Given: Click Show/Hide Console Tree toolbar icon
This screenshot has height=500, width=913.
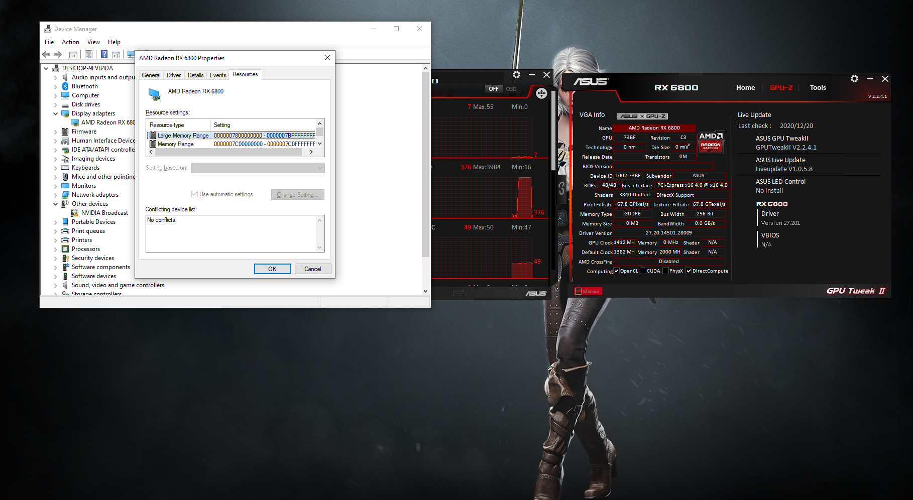Looking at the screenshot, I should 73,54.
